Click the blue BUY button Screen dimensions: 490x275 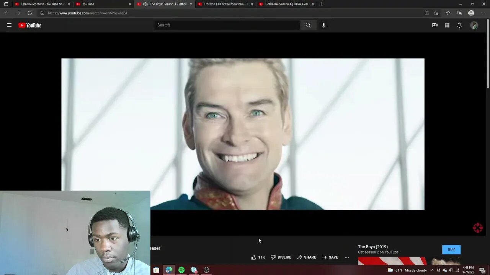(x=451, y=250)
